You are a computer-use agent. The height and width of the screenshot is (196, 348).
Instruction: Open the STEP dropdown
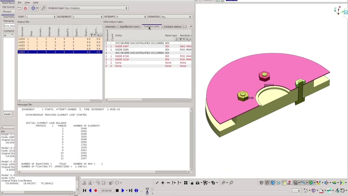pos(41,17)
